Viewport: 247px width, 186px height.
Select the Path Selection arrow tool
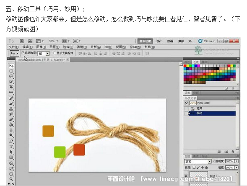(x=11, y=152)
